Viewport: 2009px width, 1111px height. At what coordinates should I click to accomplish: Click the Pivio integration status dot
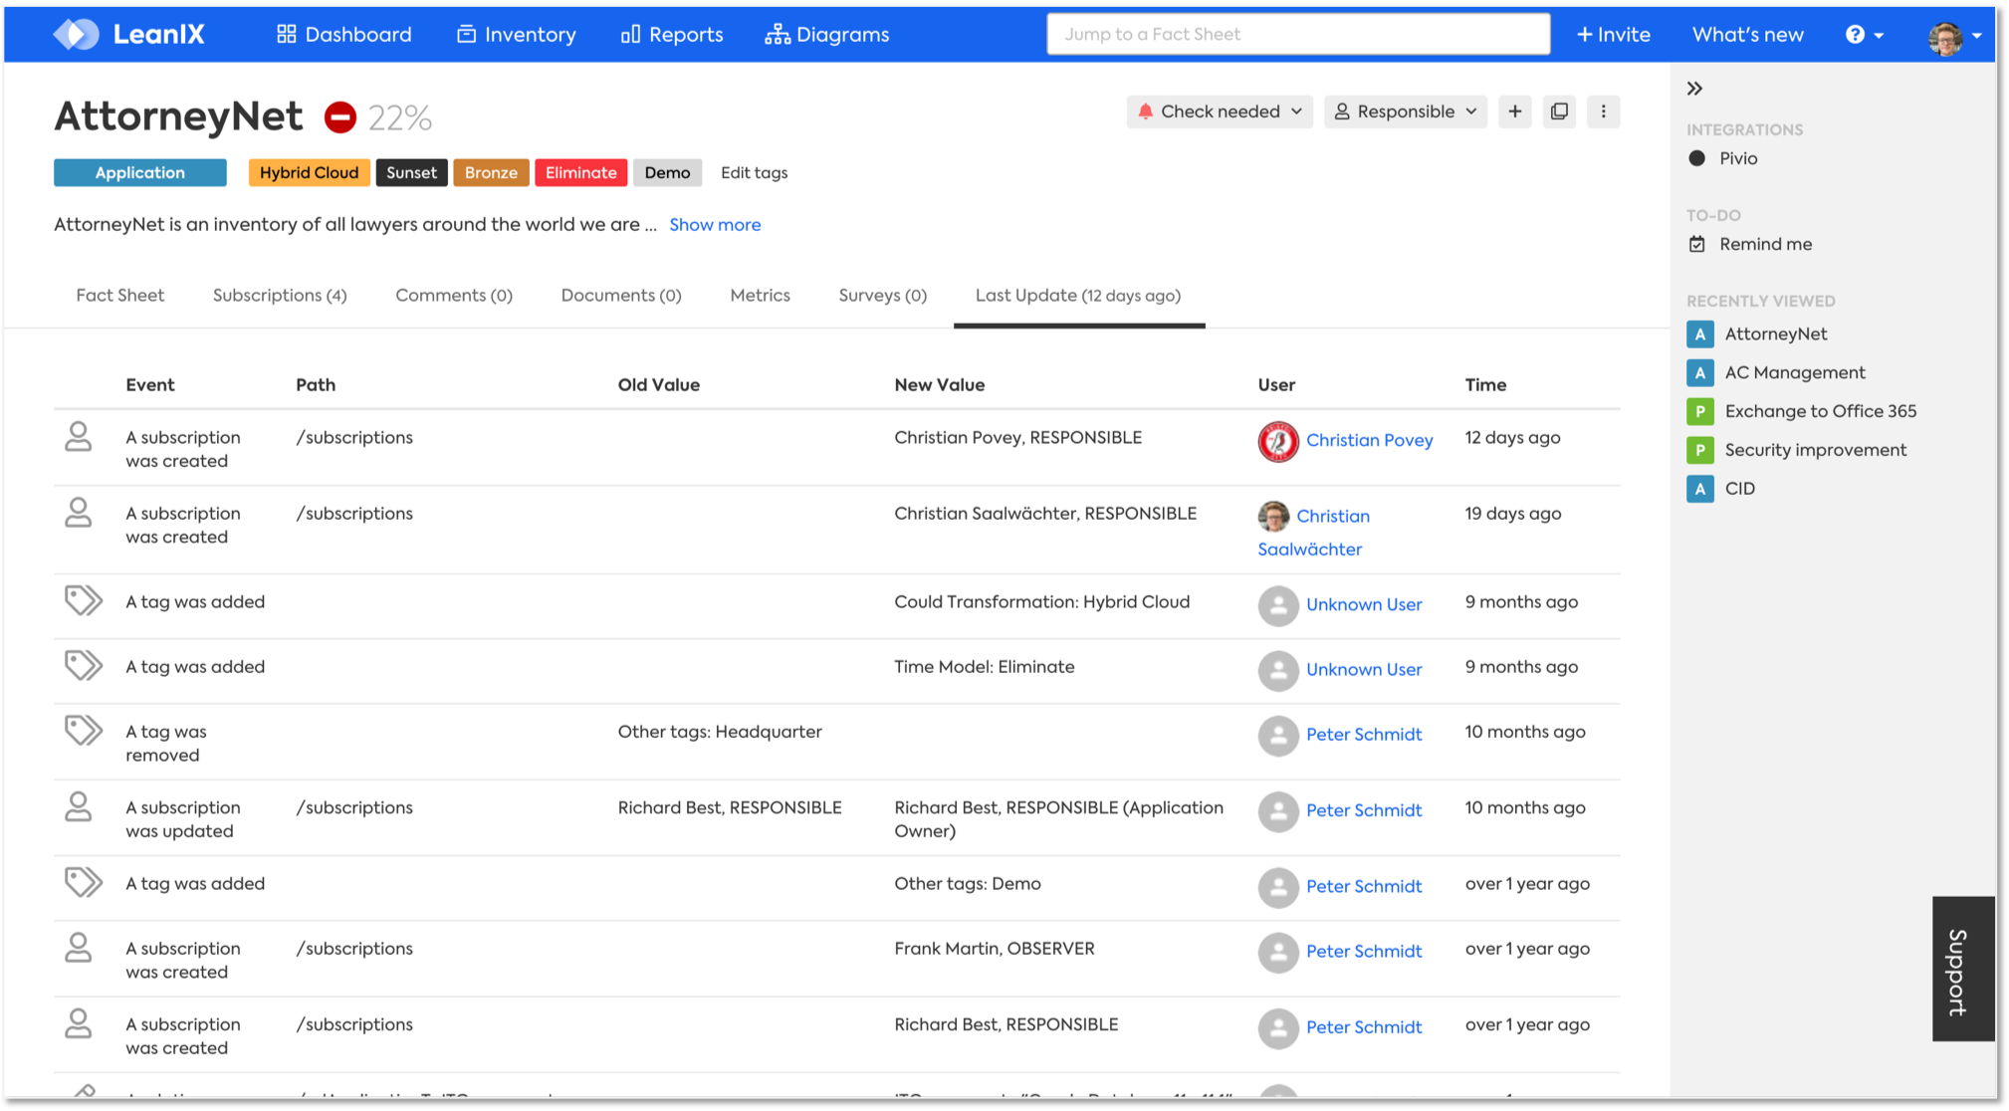[1697, 158]
